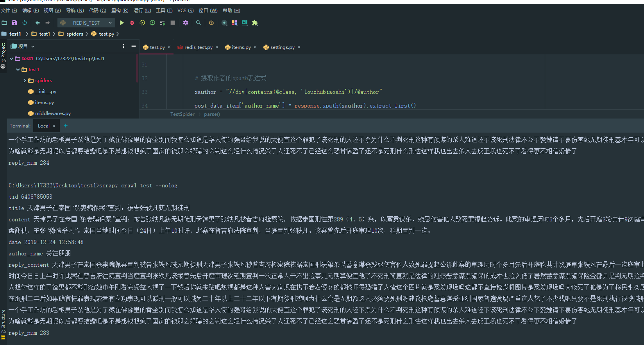This screenshot has height=345, width=644.
Task: Open the 重构 (R) menu
Action: (120, 11)
